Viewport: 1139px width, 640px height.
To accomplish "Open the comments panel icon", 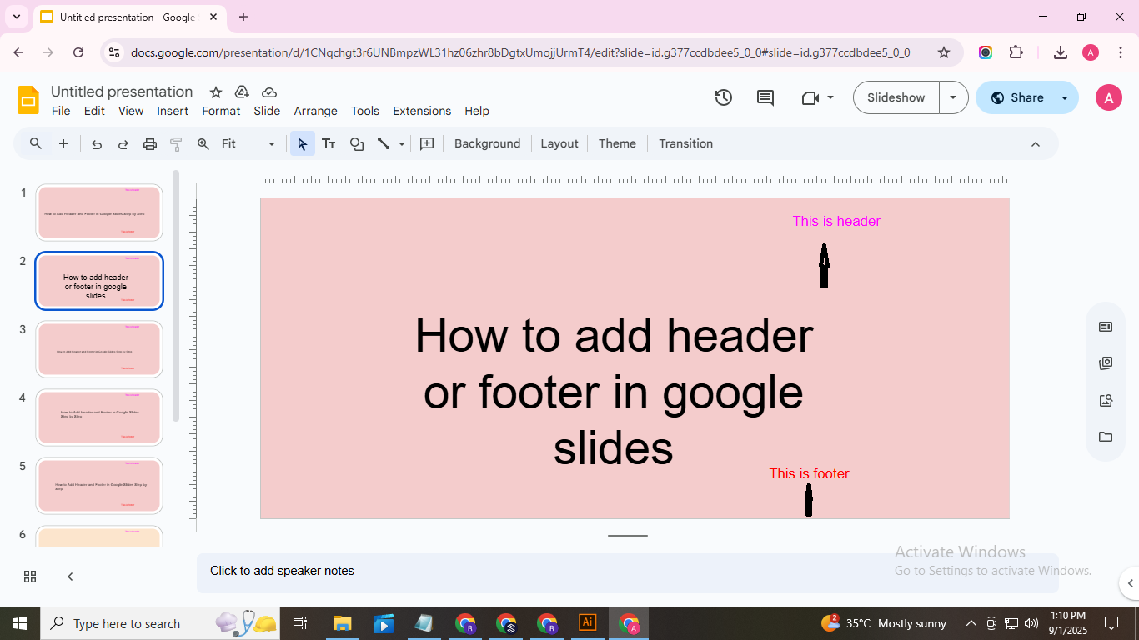I will click(765, 97).
